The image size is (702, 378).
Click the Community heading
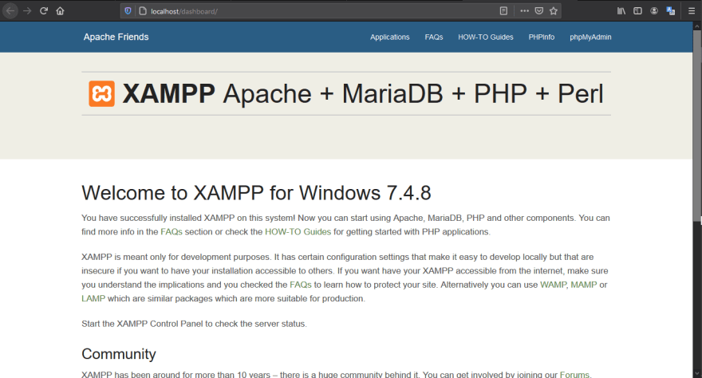(x=119, y=354)
